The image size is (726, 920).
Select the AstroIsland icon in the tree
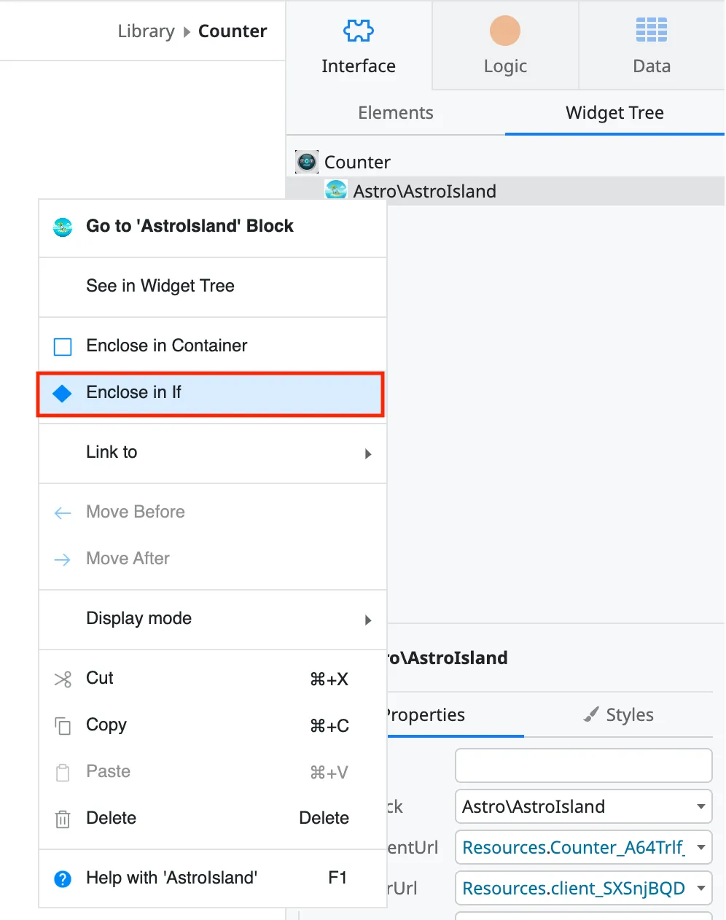(336, 190)
